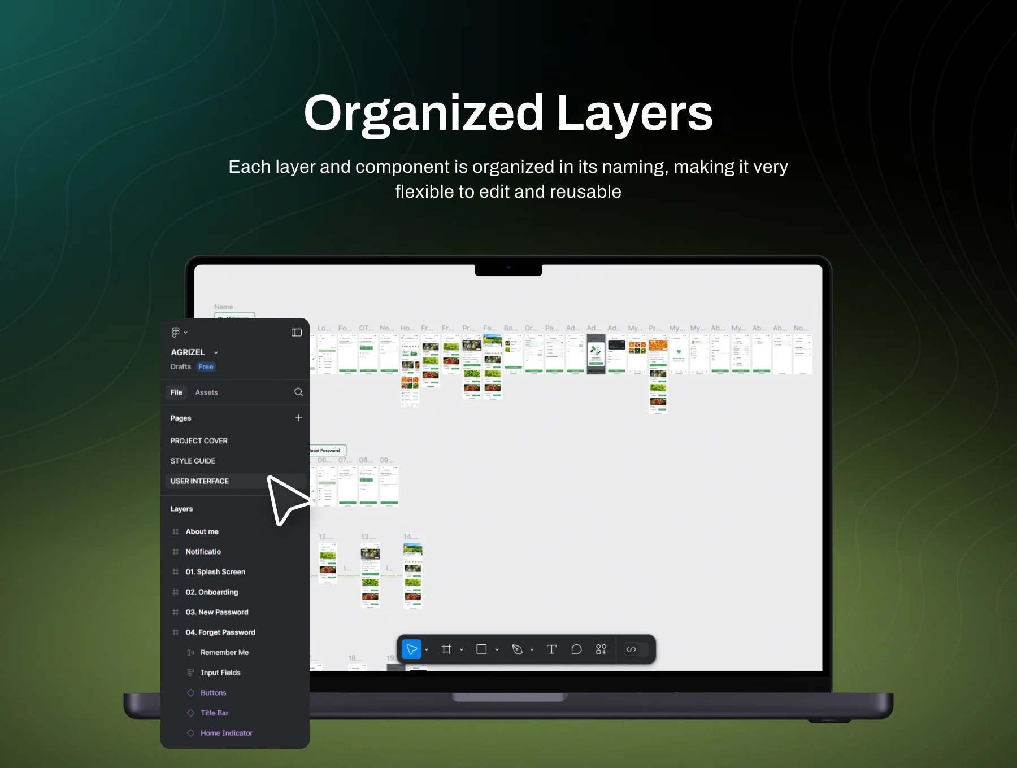Viewport: 1017px width, 768px height.
Task: Select the Ho... home frame thumbnail
Action: (410, 370)
